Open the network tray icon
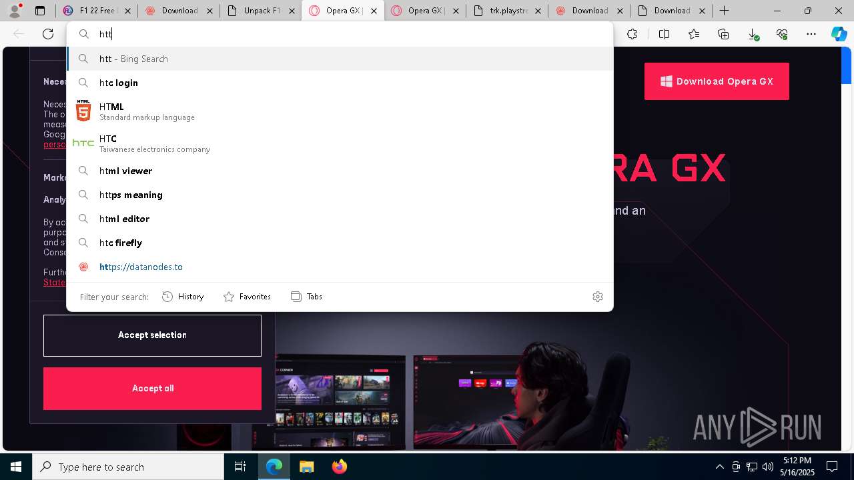The image size is (854, 480). coord(751,467)
